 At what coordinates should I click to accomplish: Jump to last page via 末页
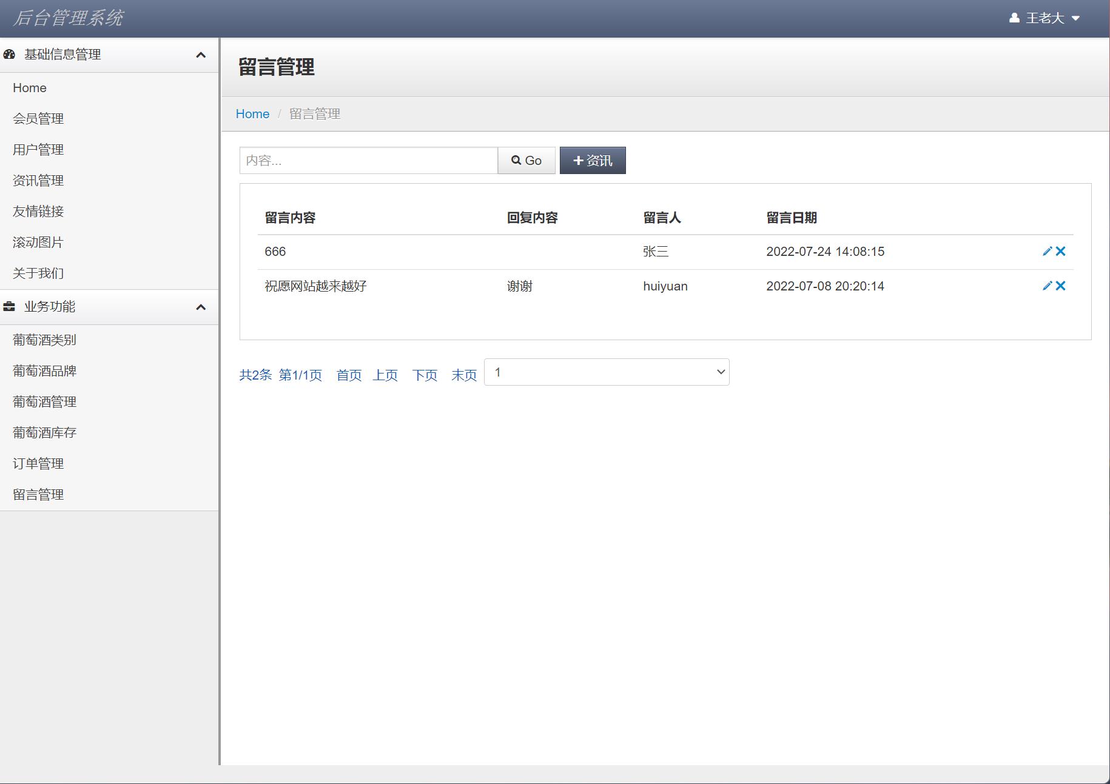click(x=464, y=375)
